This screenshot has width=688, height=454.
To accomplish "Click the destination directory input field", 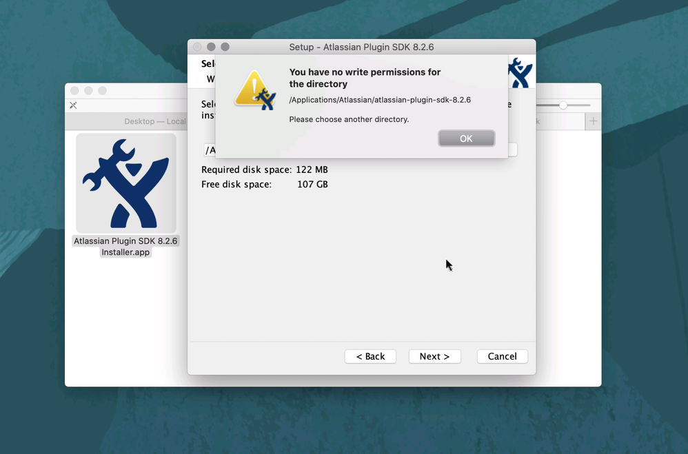I will (360, 149).
